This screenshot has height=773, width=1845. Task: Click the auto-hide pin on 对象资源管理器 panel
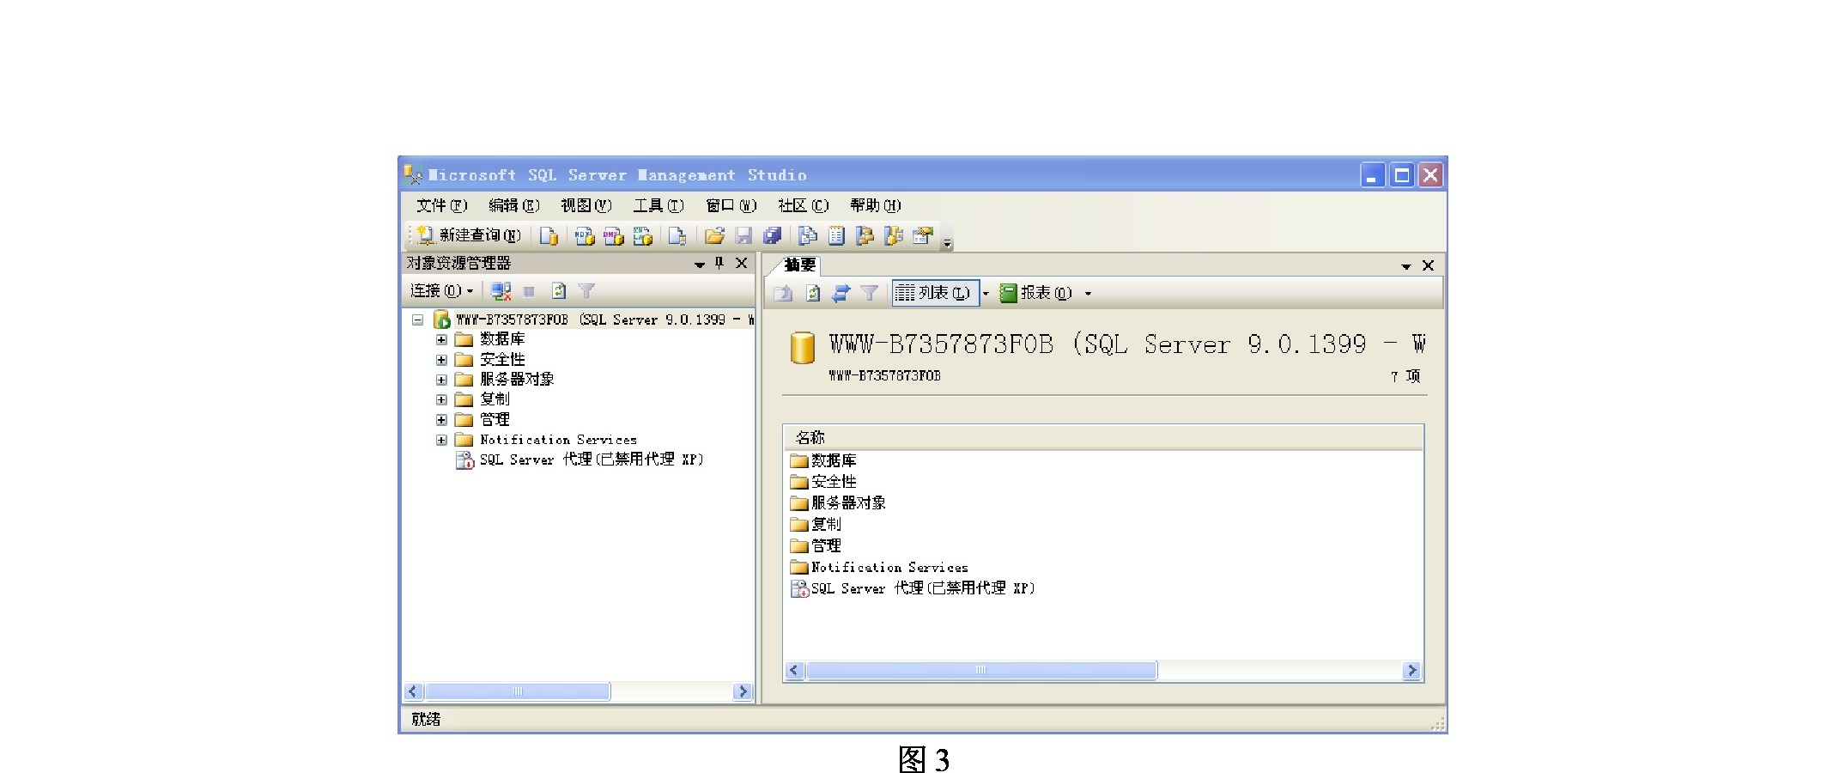click(x=719, y=263)
